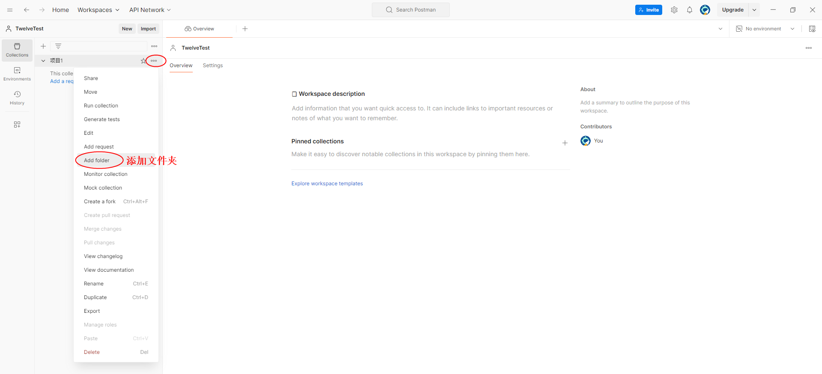Click the Home link
The width and height of the screenshot is (822, 374).
[60, 10]
